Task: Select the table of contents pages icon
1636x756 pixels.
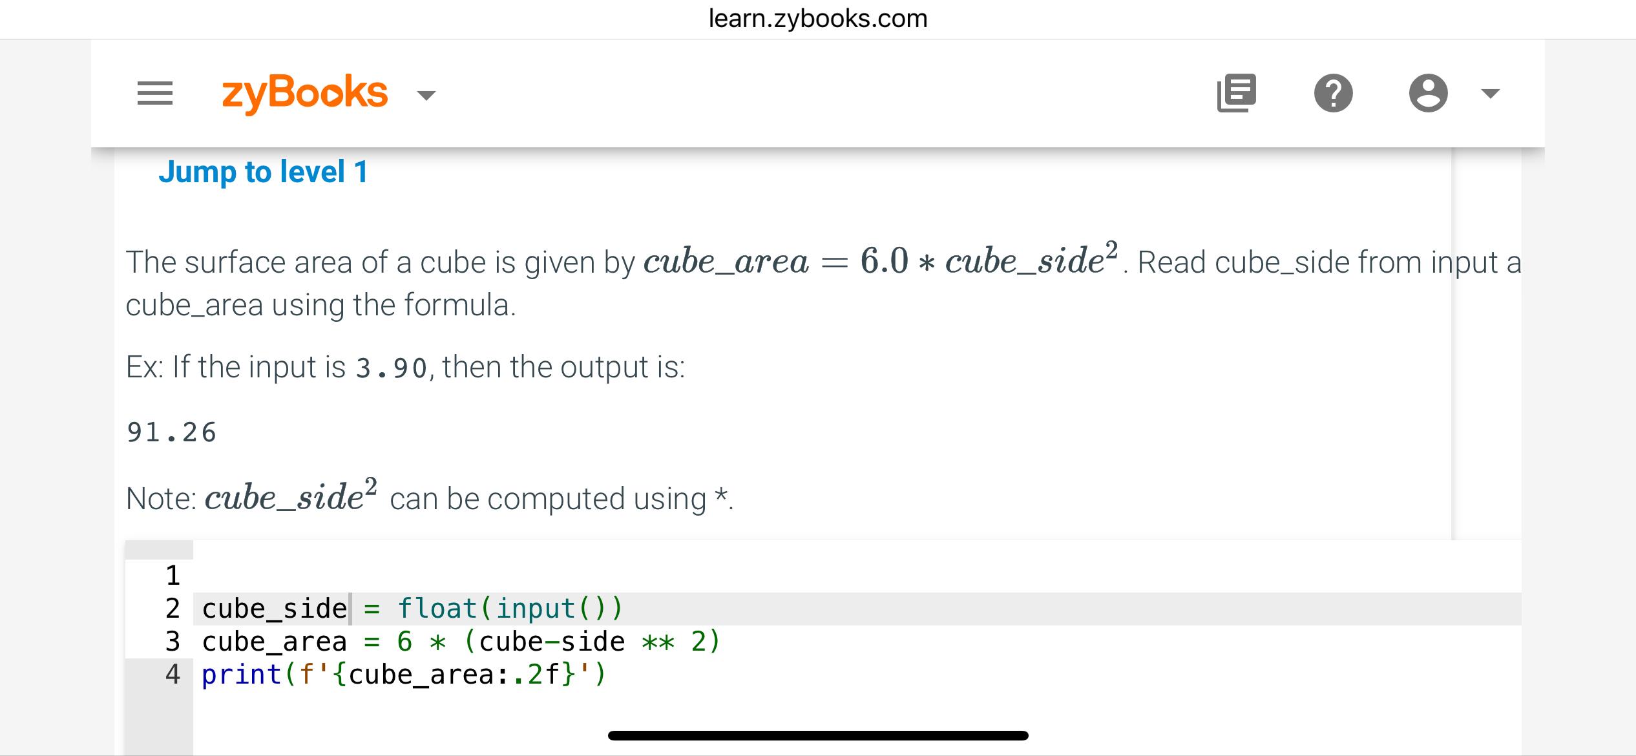Action: (1236, 93)
